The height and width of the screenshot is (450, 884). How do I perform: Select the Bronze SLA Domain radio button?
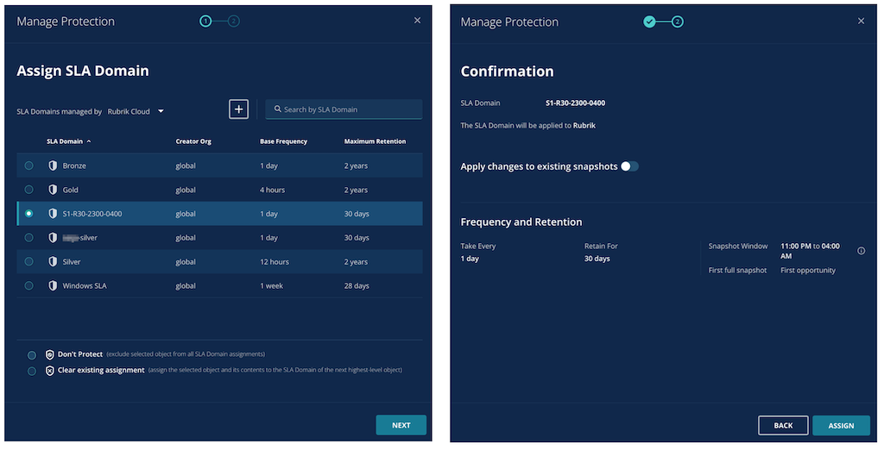[28, 166]
